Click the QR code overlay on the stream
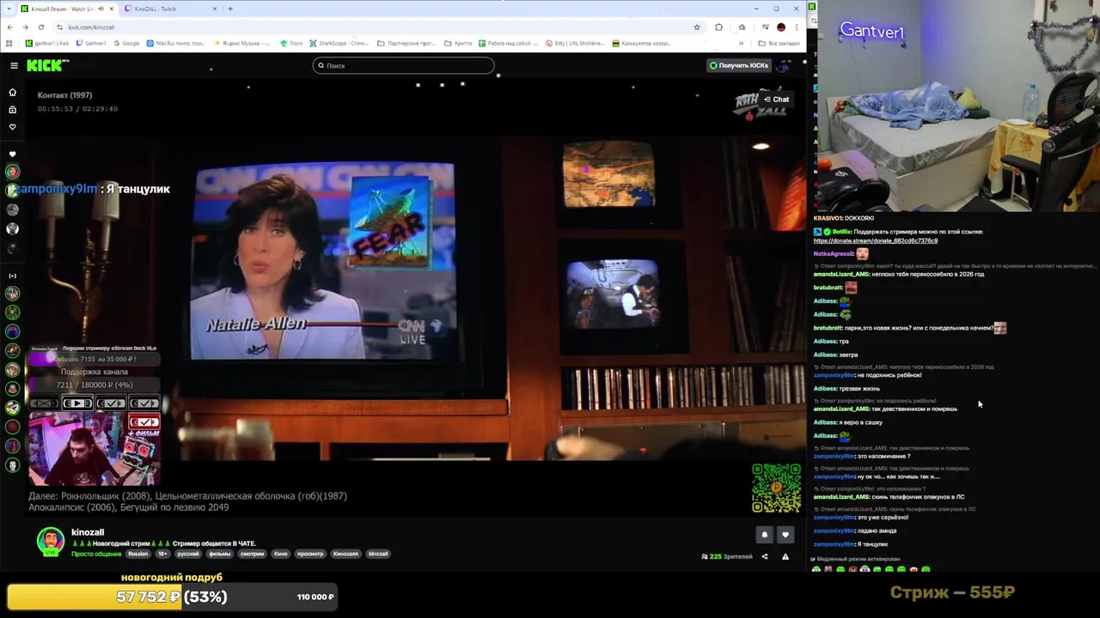 (776, 488)
